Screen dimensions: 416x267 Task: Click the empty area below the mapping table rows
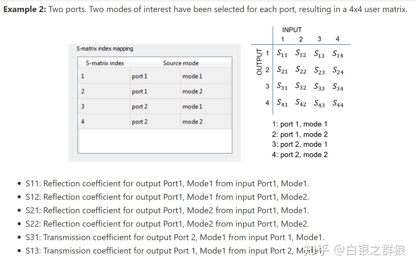pyautogui.click(x=155, y=141)
